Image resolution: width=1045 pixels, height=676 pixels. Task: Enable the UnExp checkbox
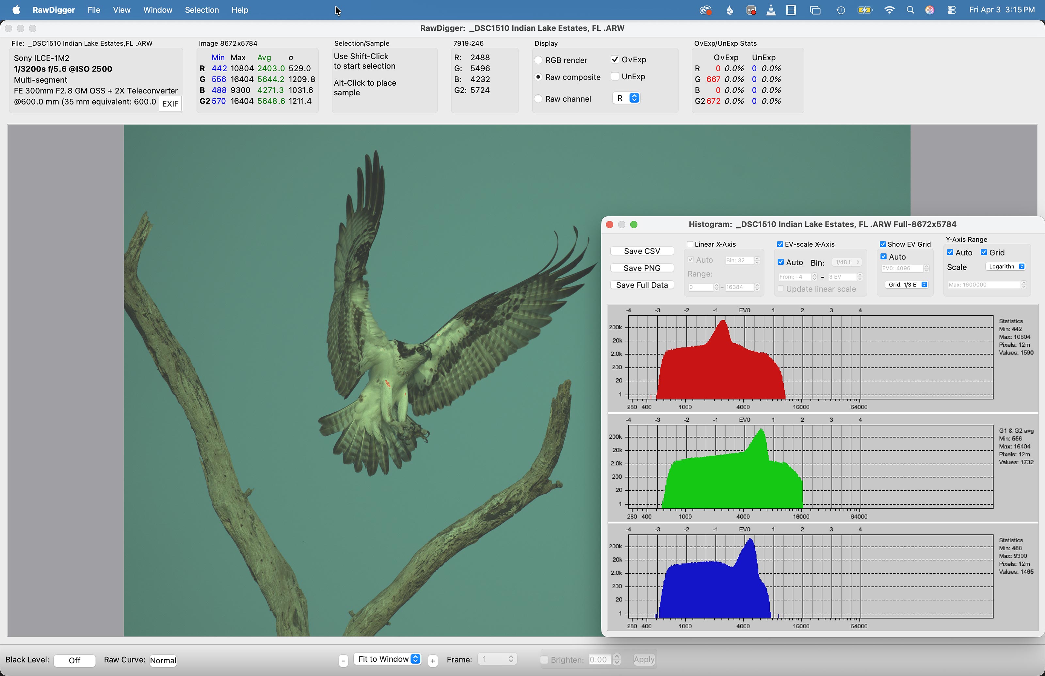pos(615,77)
